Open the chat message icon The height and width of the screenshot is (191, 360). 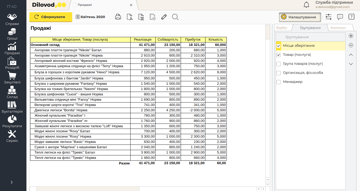[x=340, y=17]
